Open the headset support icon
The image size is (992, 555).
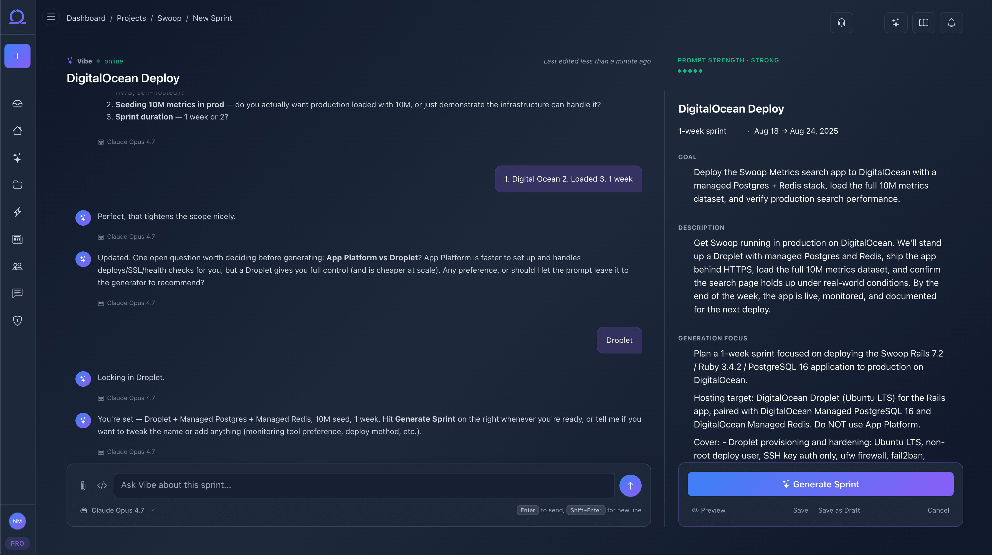pyautogui.click(x=841, y=23)
